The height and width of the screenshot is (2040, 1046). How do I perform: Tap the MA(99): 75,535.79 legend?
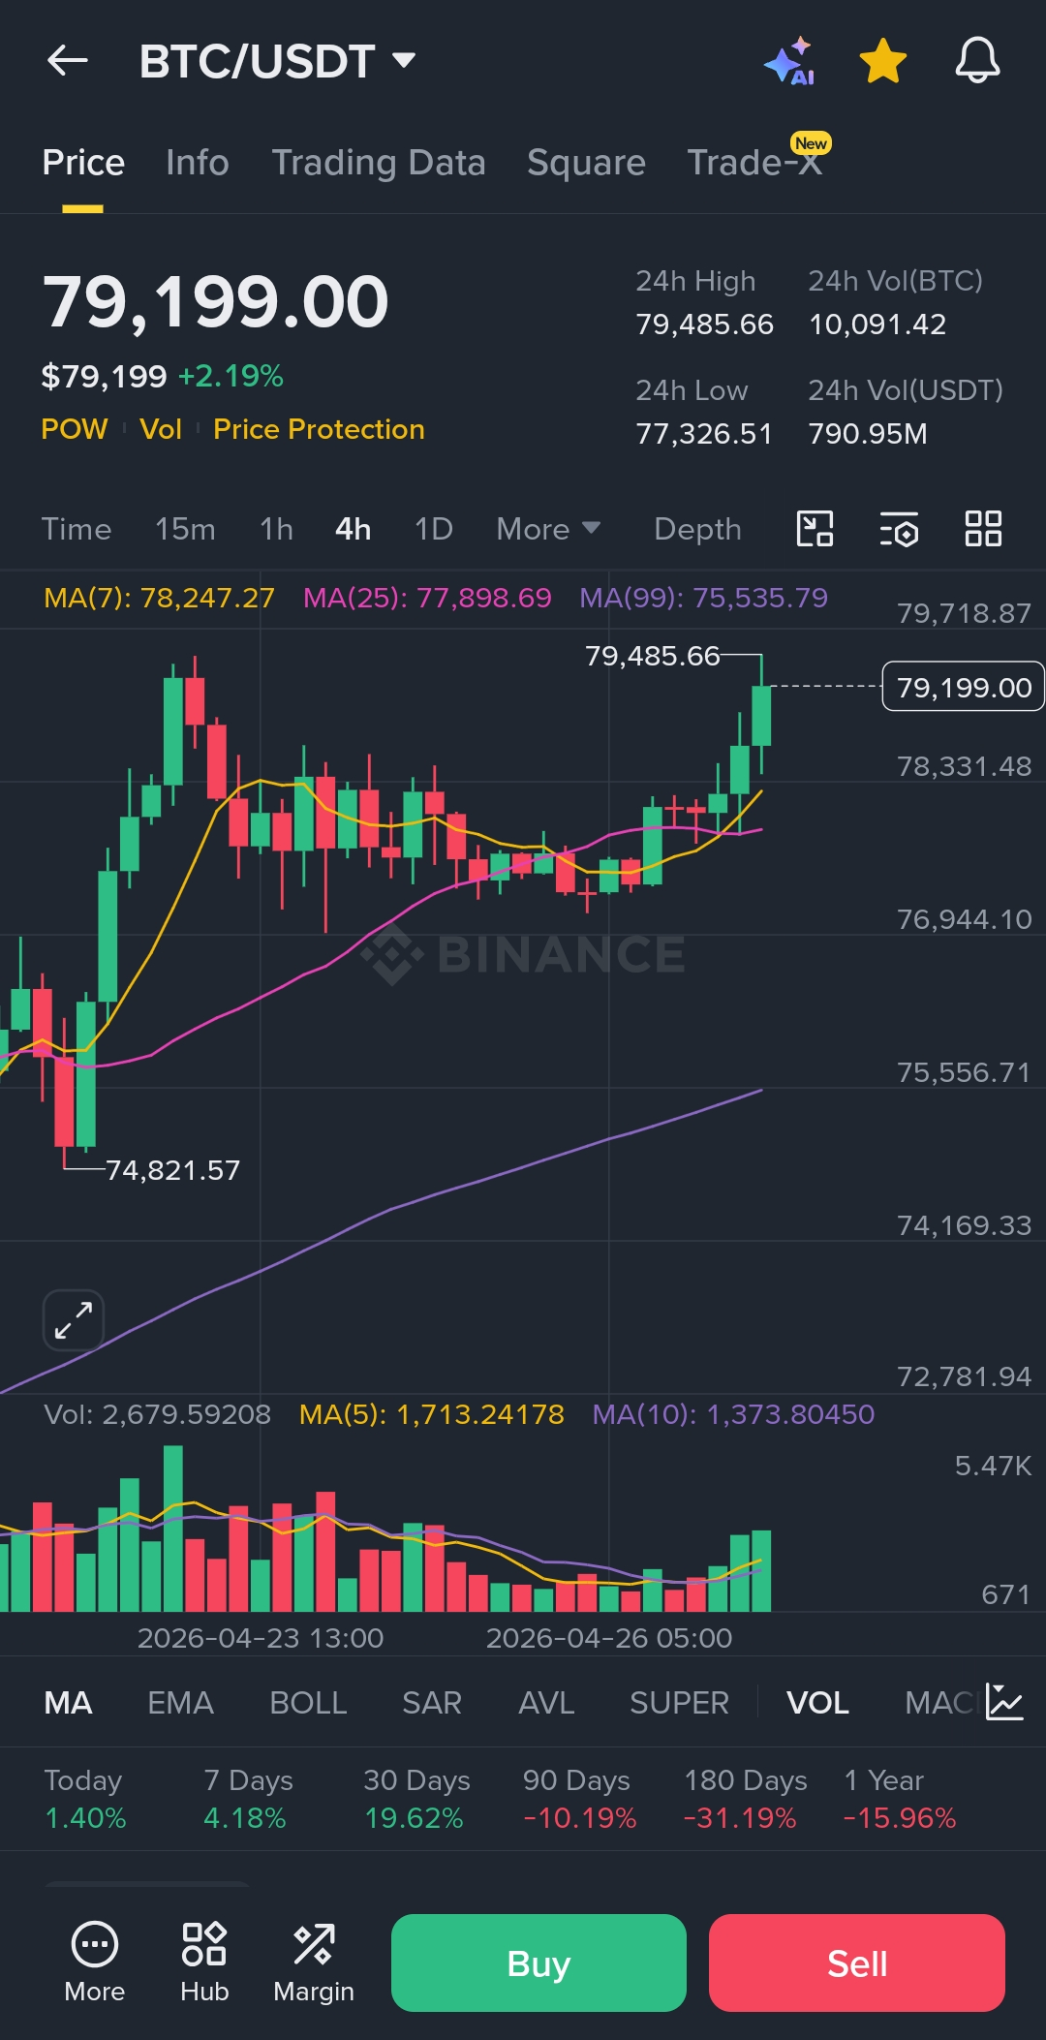[x=704, y=598]
